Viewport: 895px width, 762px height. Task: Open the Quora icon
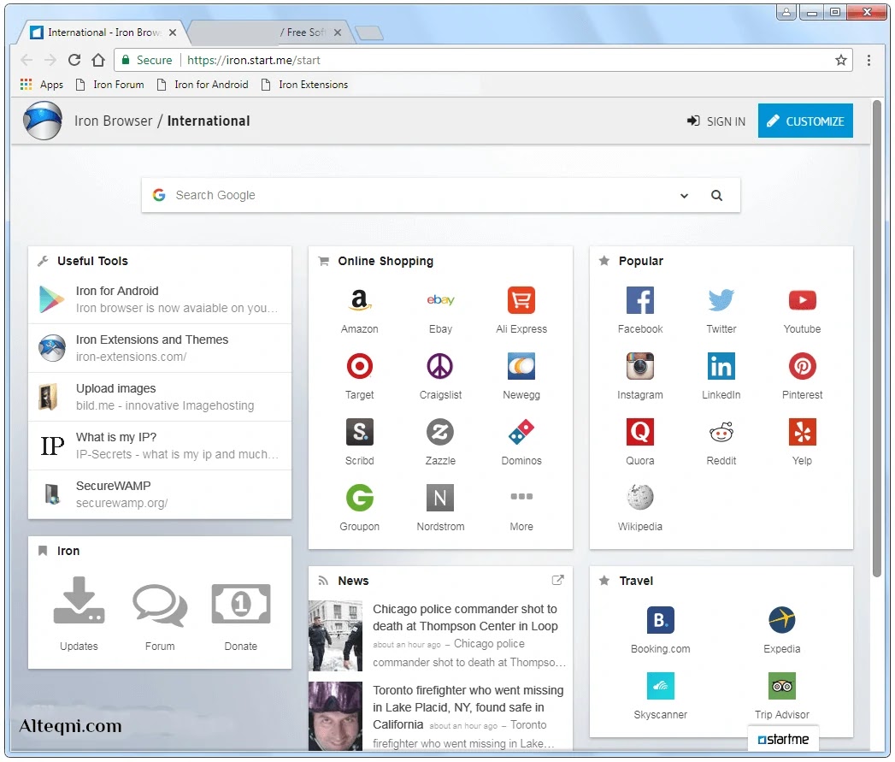(640, 432)
